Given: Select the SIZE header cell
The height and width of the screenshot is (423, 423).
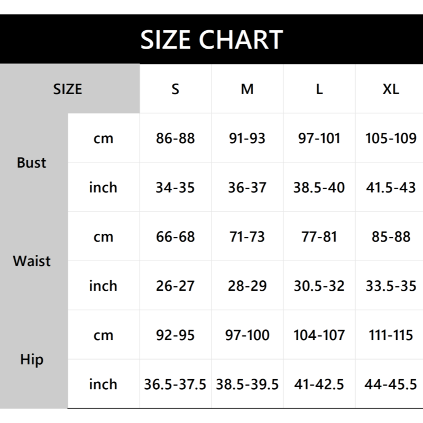Looking at the screenshot, I should pos(68,89).
